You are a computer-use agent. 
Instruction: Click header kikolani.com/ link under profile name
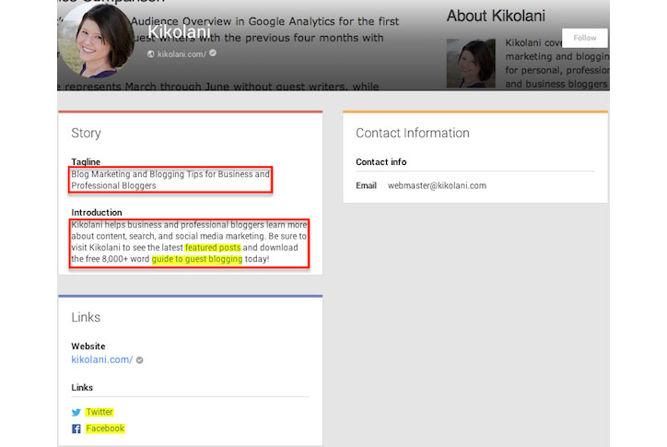click(x=181, y=54)
